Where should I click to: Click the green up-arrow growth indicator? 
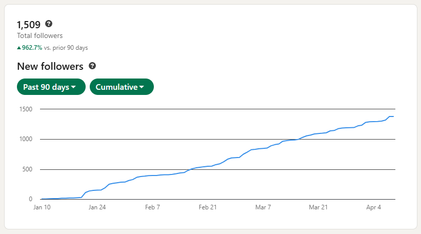pos(19,48)
